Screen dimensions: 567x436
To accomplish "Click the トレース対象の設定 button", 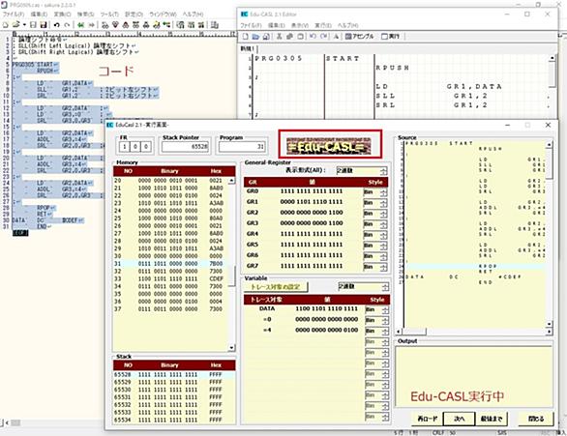I will (x=276, y=287).
